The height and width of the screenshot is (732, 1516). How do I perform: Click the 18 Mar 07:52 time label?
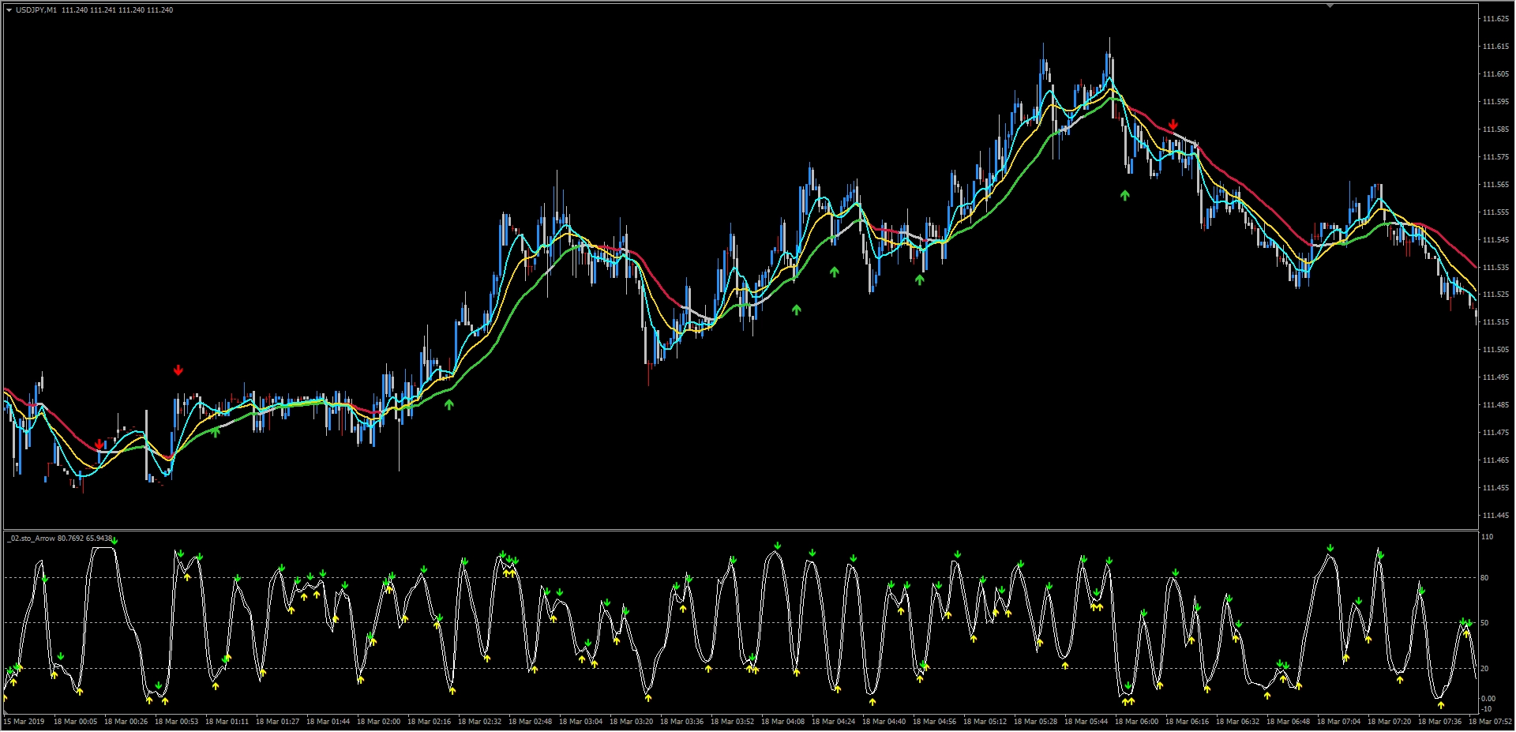tap(1490, 722)
